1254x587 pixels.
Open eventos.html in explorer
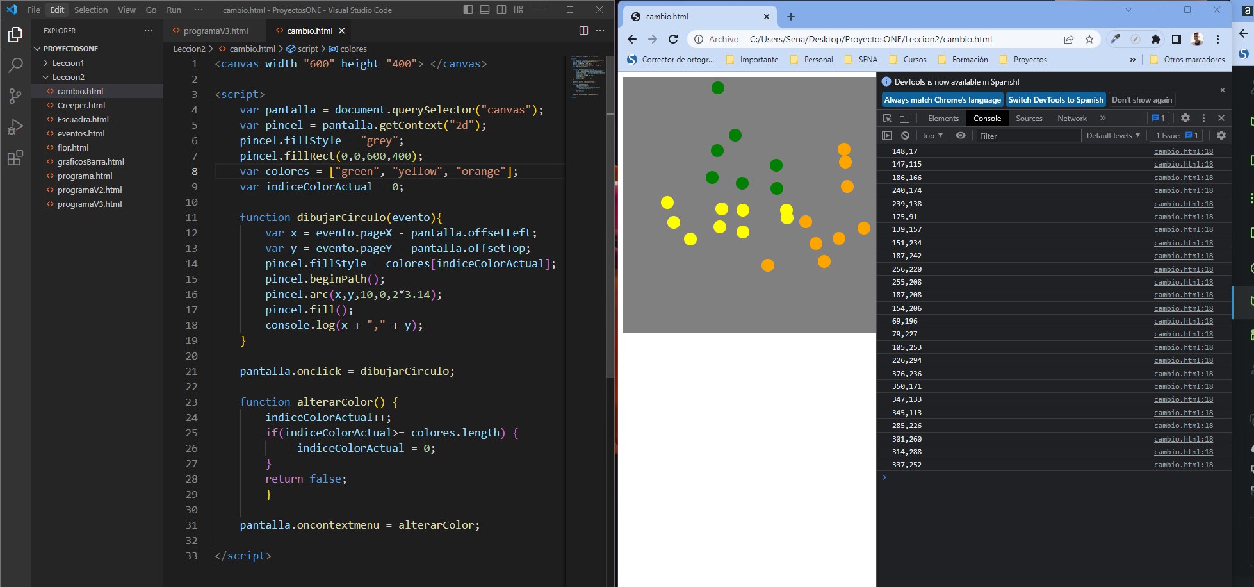point(81,133)
